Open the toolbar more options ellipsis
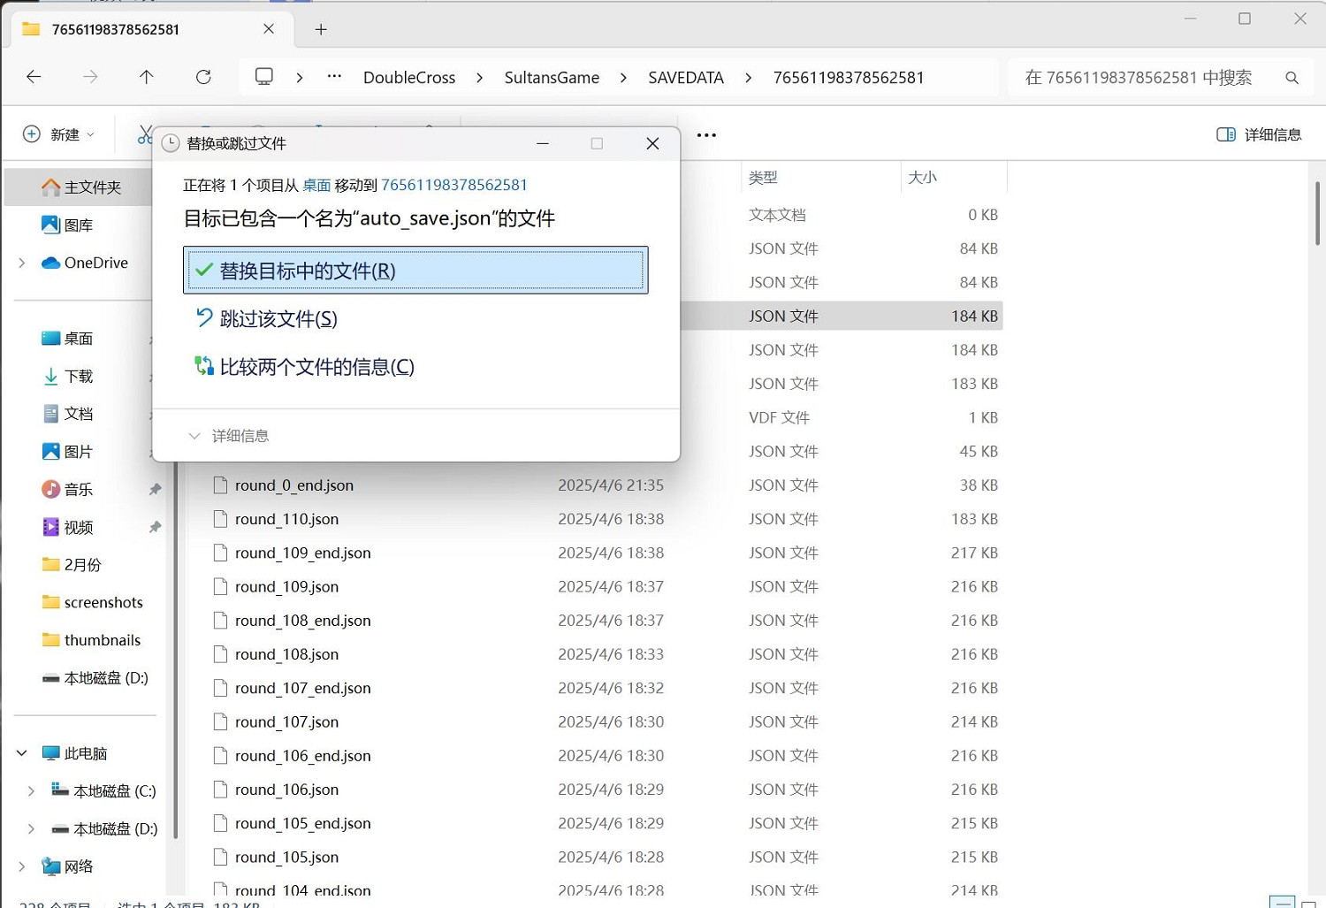The height and width of the screenshot is (908, 1326). point(706,135)
